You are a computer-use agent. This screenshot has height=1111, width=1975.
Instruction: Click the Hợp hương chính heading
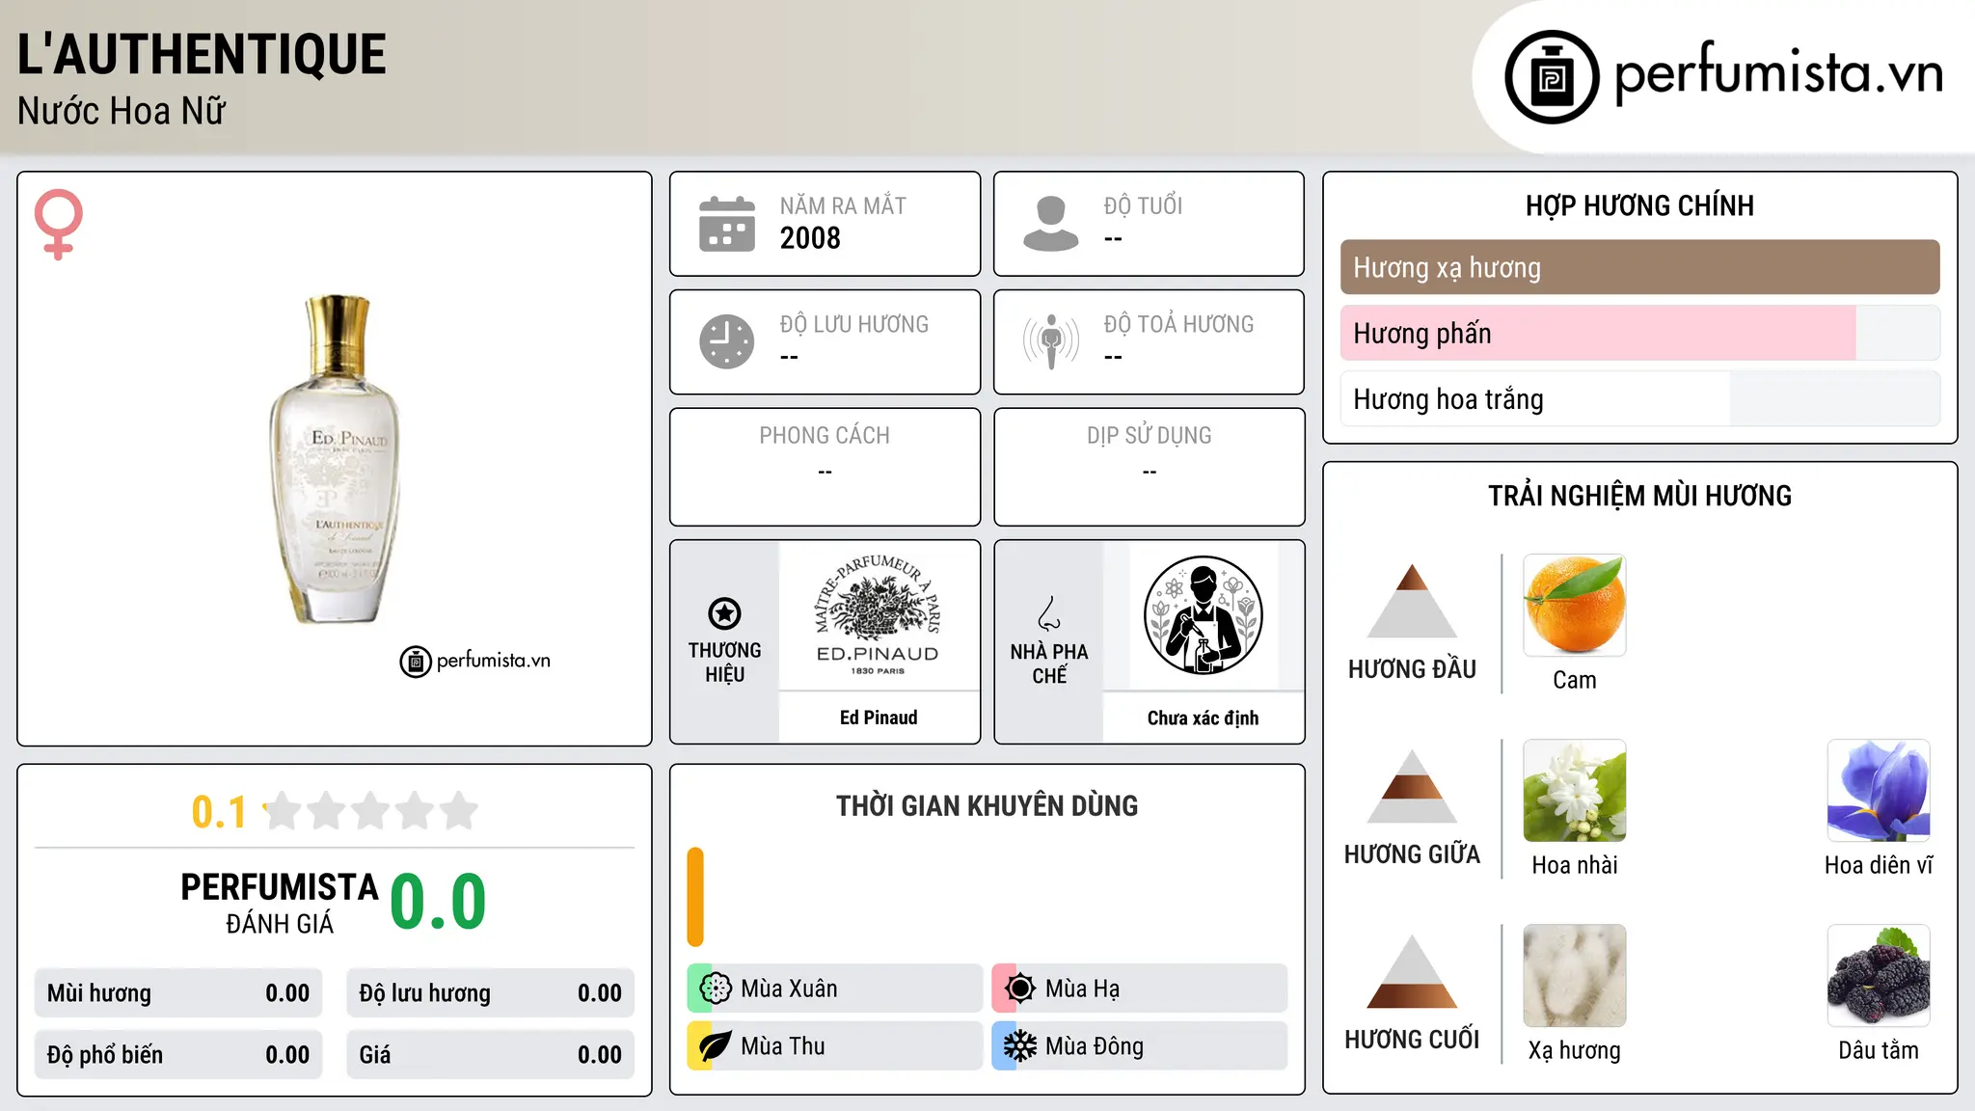tap(1639, 205)
